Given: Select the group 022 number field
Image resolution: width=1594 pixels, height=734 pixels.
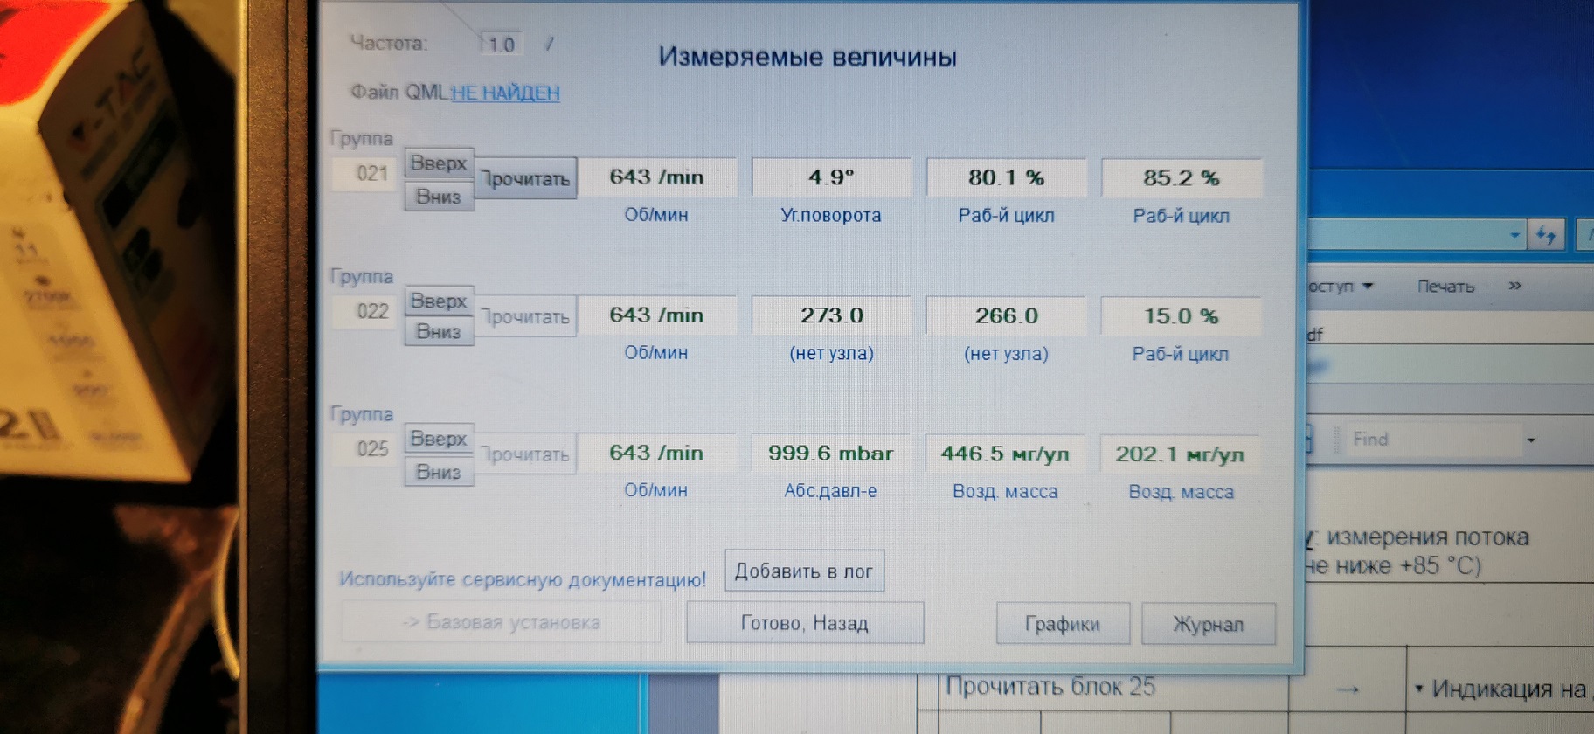Looking at the screenshot, I should 371,312.
